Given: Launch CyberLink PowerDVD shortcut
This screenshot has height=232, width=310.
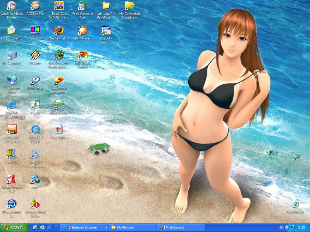Looking at the screenshot, I should (12, 130).
